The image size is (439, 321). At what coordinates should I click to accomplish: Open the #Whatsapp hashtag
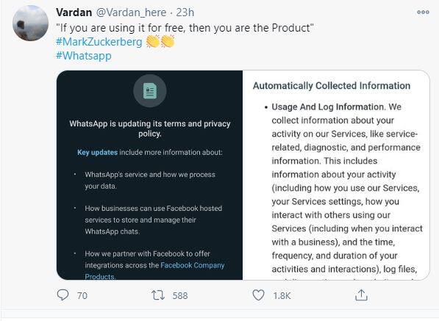84,56
